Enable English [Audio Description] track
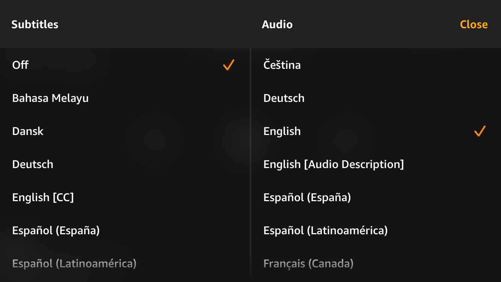 pyautogui.click(x=333, y=164)
